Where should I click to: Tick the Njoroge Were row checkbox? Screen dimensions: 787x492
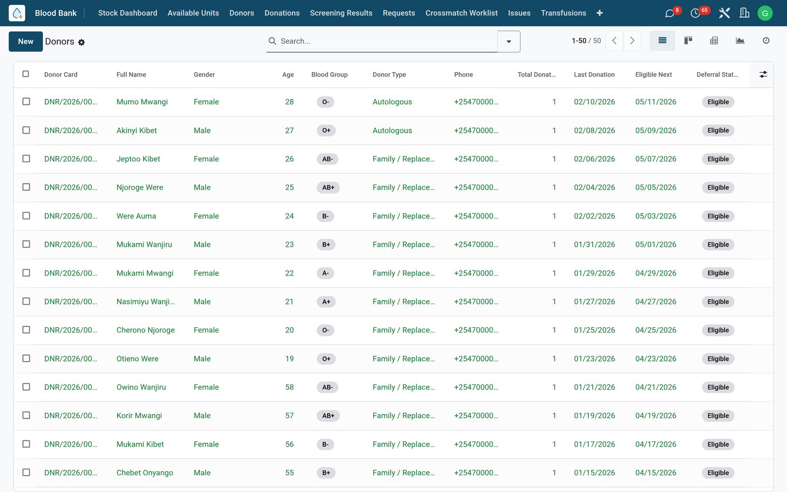point(26,187)
